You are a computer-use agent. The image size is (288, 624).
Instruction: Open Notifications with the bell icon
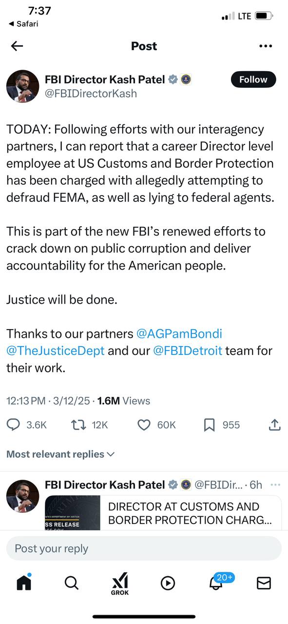[x=216, y=584]
